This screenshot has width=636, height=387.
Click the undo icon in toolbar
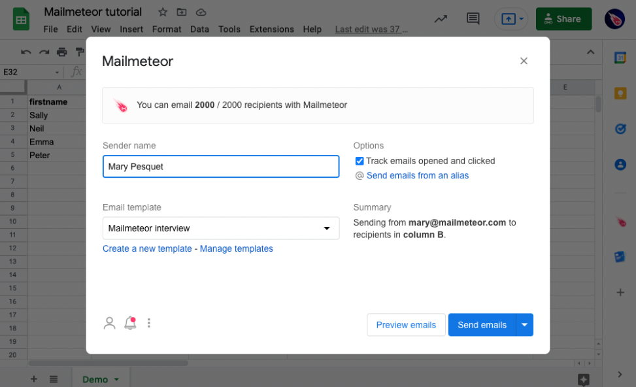tap(26, 52)
